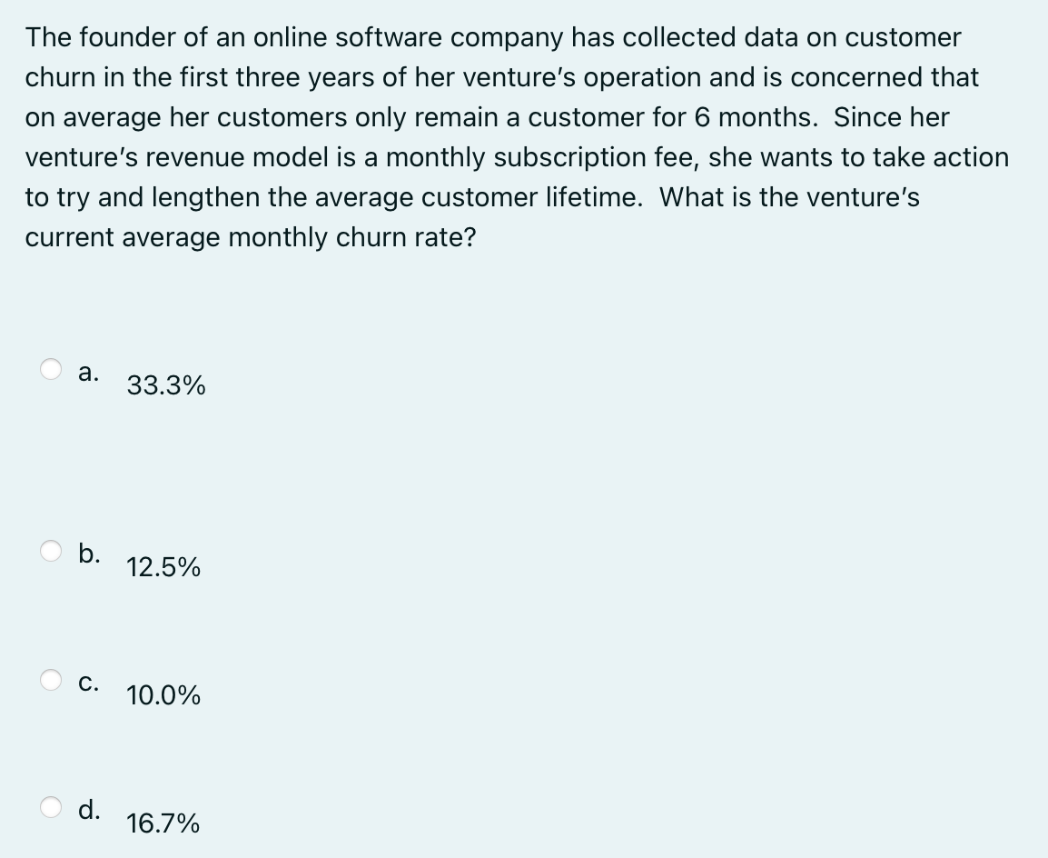Image resolution: width=1048 pixels, height=858 pixels.
Task: Click the label text 33.3%
Action: tap(165, 386)
